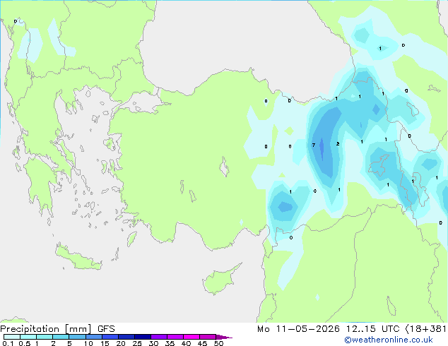Click the 0.1–0.5 mm legend swatch

point(12,337)
